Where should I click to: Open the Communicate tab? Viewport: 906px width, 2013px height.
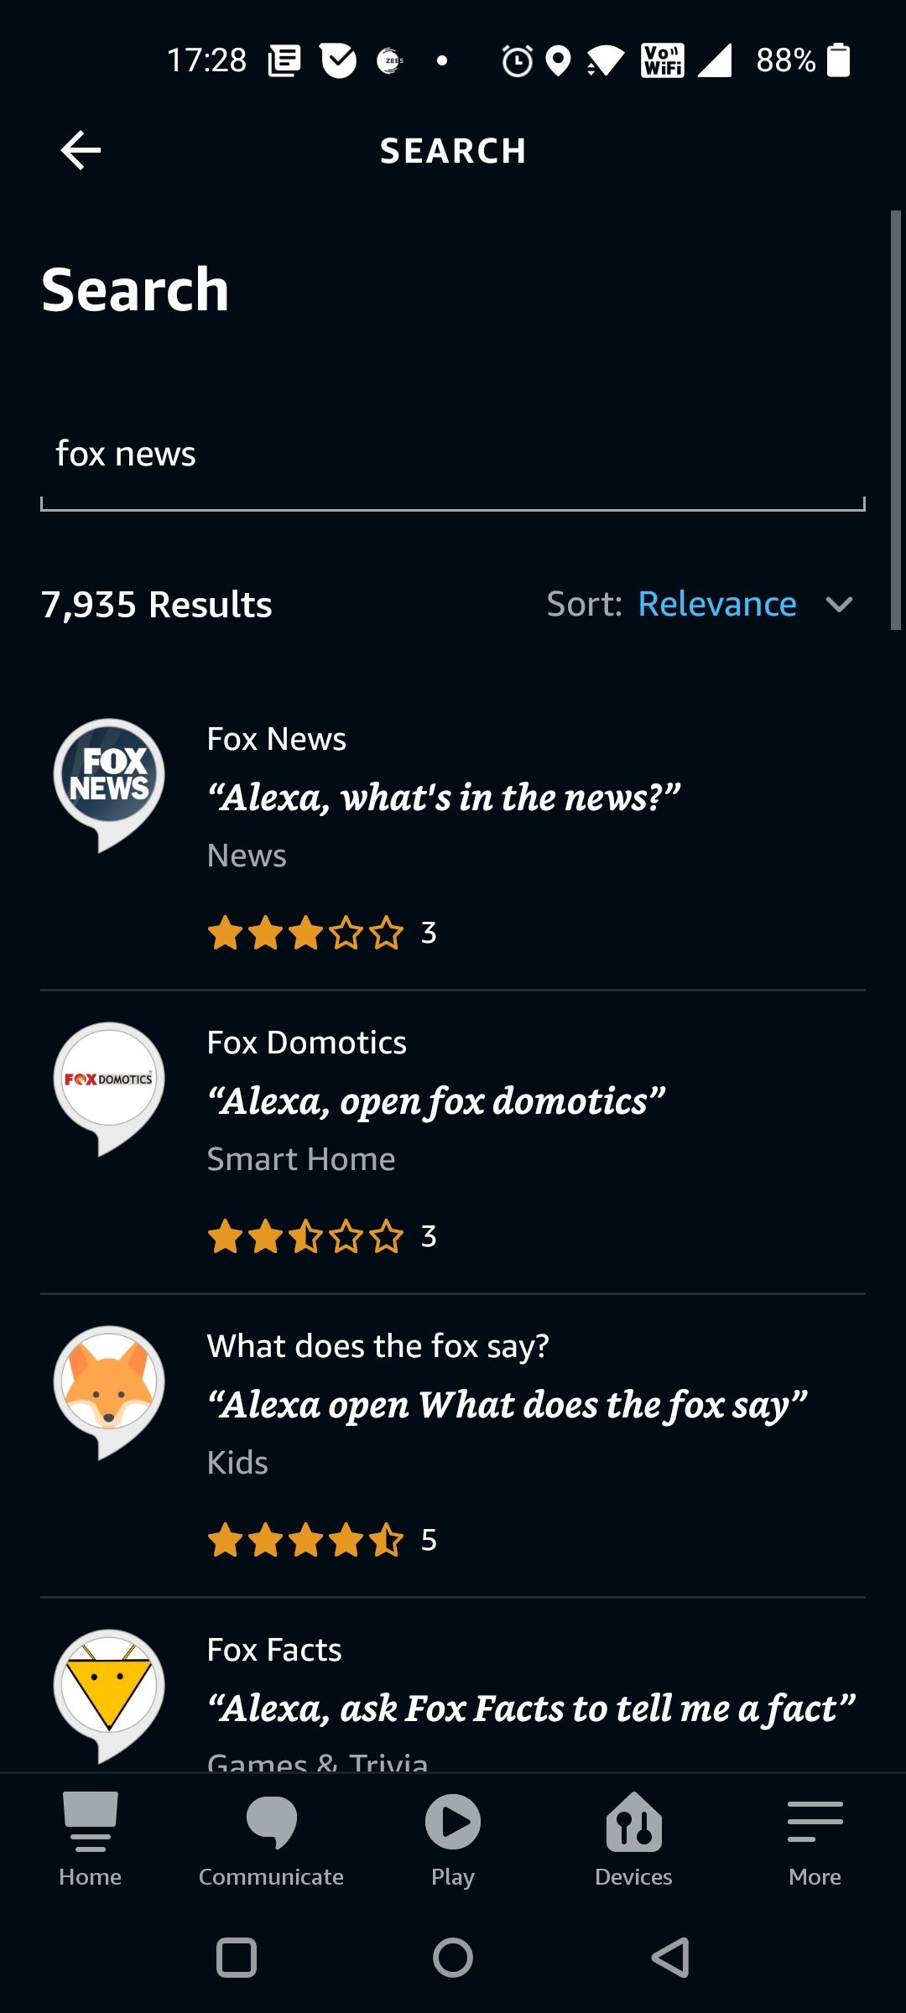pos(271,1839)
